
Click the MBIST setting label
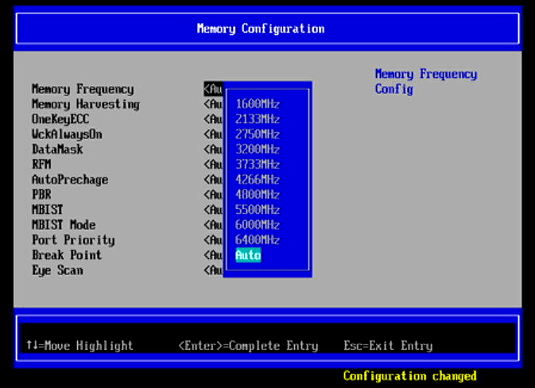click(48, 210)
